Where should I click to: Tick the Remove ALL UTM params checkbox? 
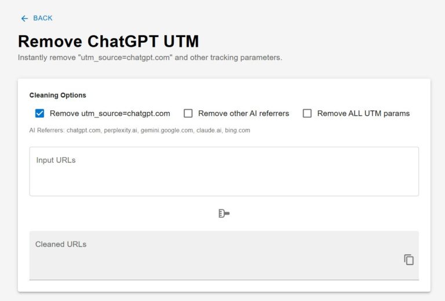pos(307,113)
